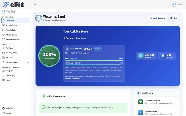This screenshot has height=116, width=186.
Task: Click the Library book icon
Action: coord(4,80)
